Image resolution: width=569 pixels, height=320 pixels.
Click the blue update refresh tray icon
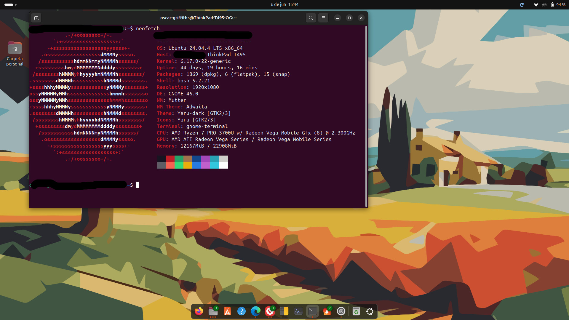pyautogui.click(x=522, y=5)
